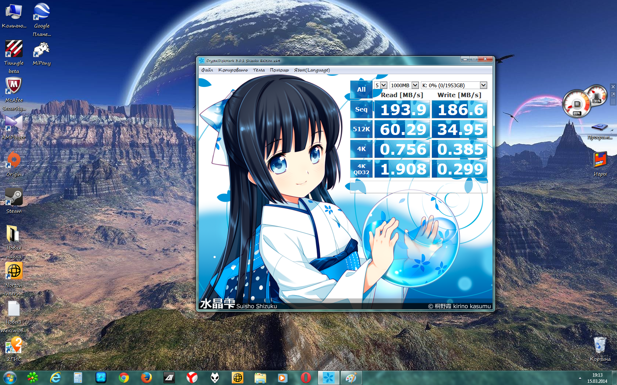Open the Tunngle beta desktop shortcut
Viewport: 617px width, 385px height.
point(14,57)
